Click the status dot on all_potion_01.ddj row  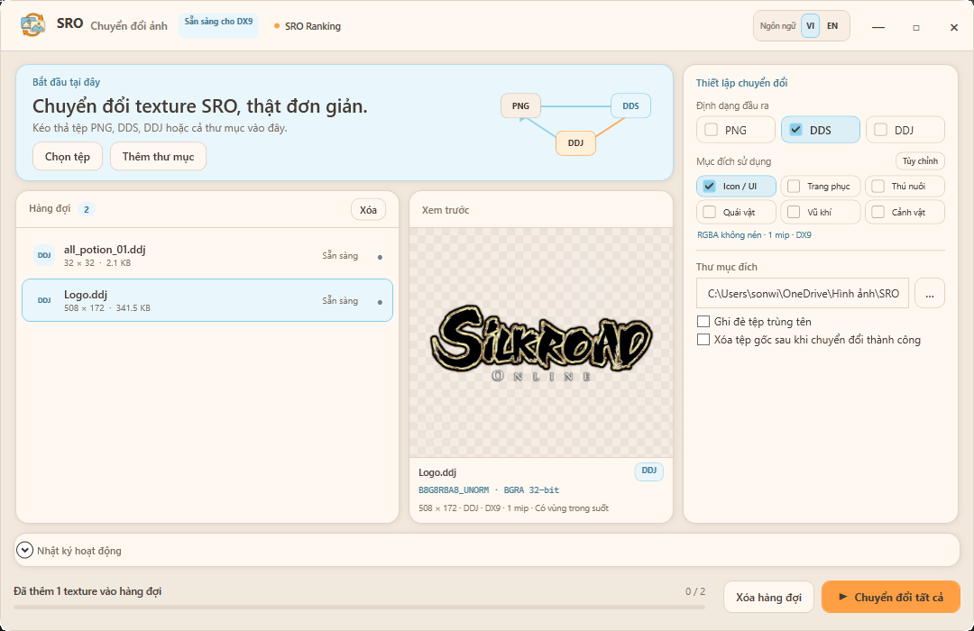[380, 257]
